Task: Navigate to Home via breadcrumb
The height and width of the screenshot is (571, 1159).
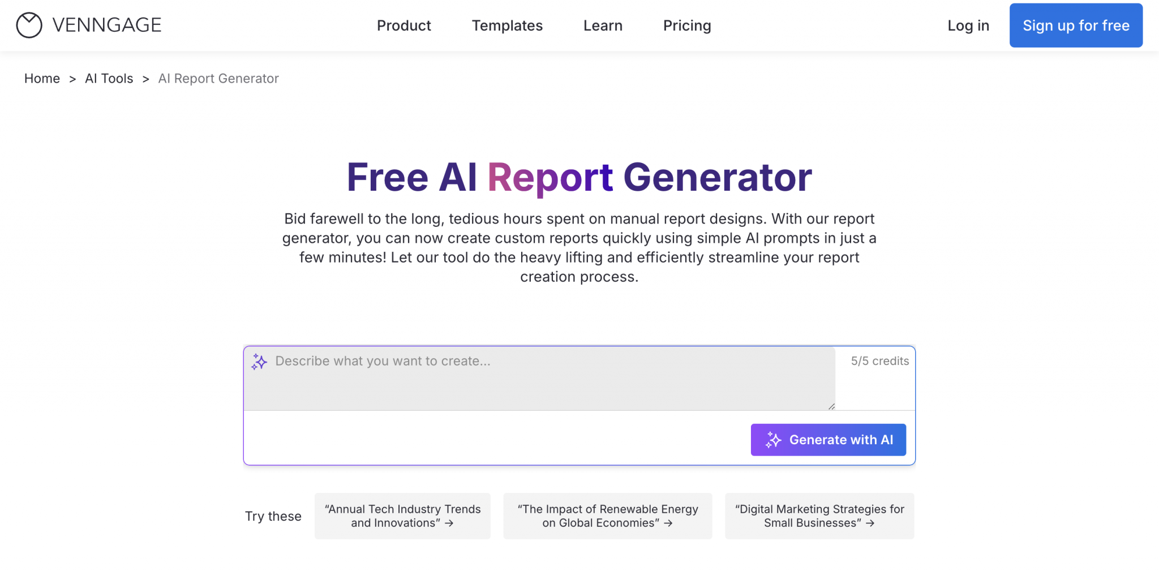Action: (42, 79)
